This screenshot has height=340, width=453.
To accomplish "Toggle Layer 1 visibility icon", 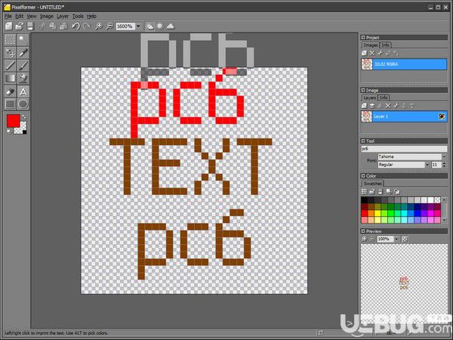I will [442, 116].
